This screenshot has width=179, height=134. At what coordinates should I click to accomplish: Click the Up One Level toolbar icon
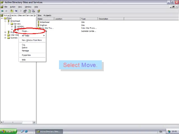(12, 11)
